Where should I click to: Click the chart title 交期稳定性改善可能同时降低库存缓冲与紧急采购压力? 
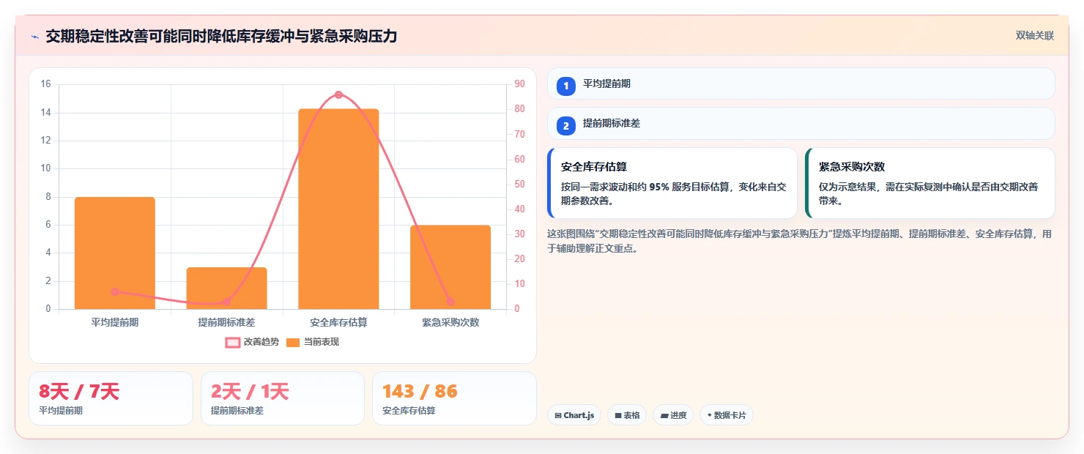(221, 37)
